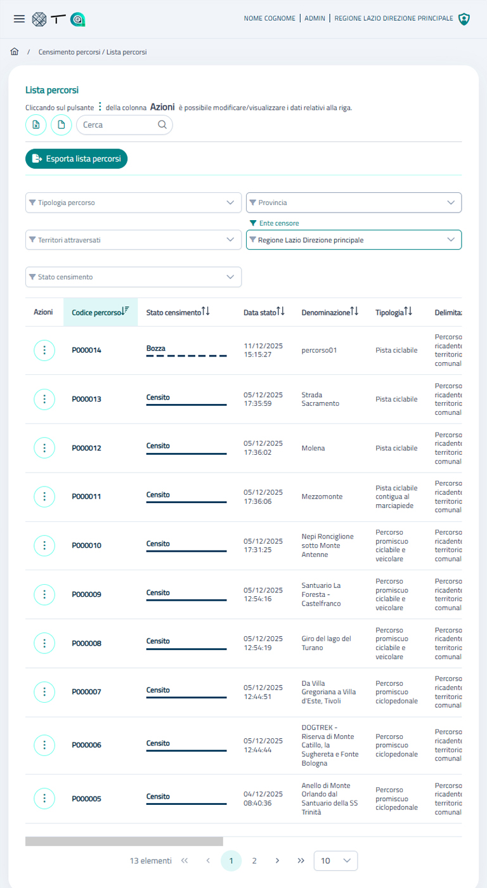Viewport: 487px width, 888px height.
Task: Go to page 2 of results
Action: coord(254,861)
